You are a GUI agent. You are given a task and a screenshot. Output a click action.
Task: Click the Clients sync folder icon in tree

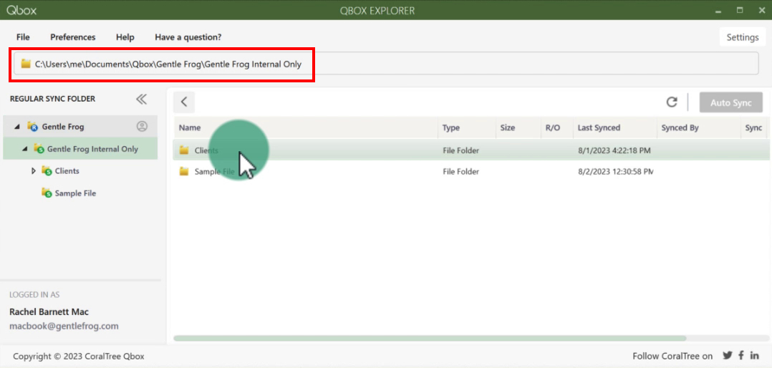47,171
